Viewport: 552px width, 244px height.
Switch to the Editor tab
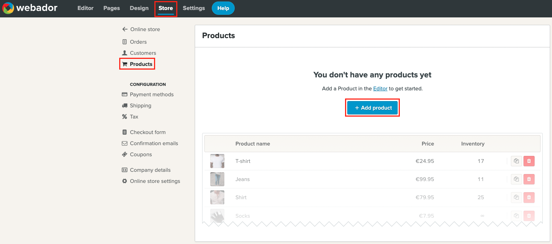coord(86,8)
